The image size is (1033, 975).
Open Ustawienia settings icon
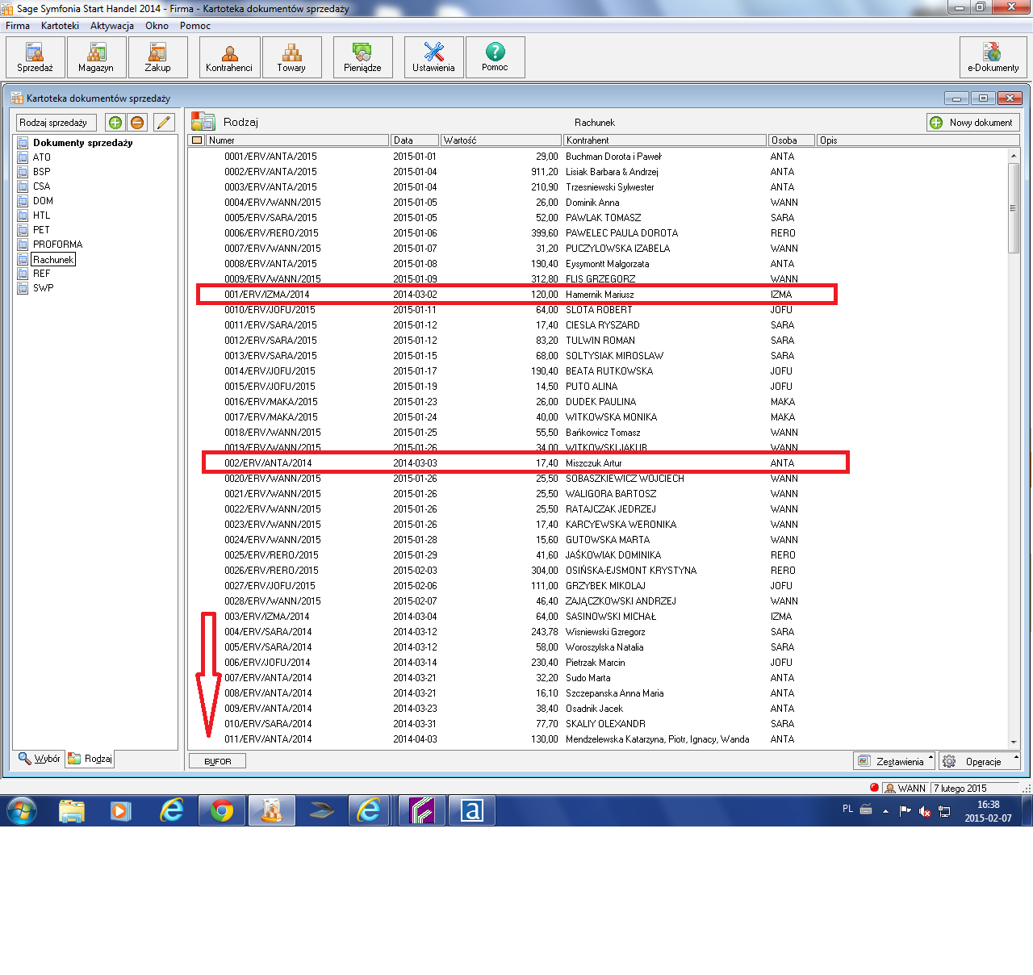(433, 57)
